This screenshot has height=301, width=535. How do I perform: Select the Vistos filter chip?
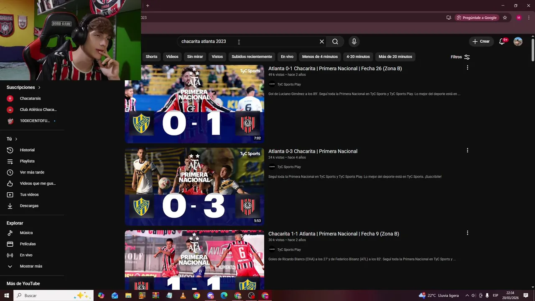(217, 57)
